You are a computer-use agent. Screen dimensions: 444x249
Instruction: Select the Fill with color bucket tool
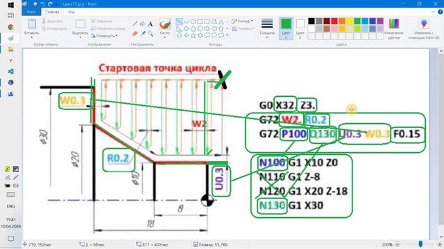point(143,24)
